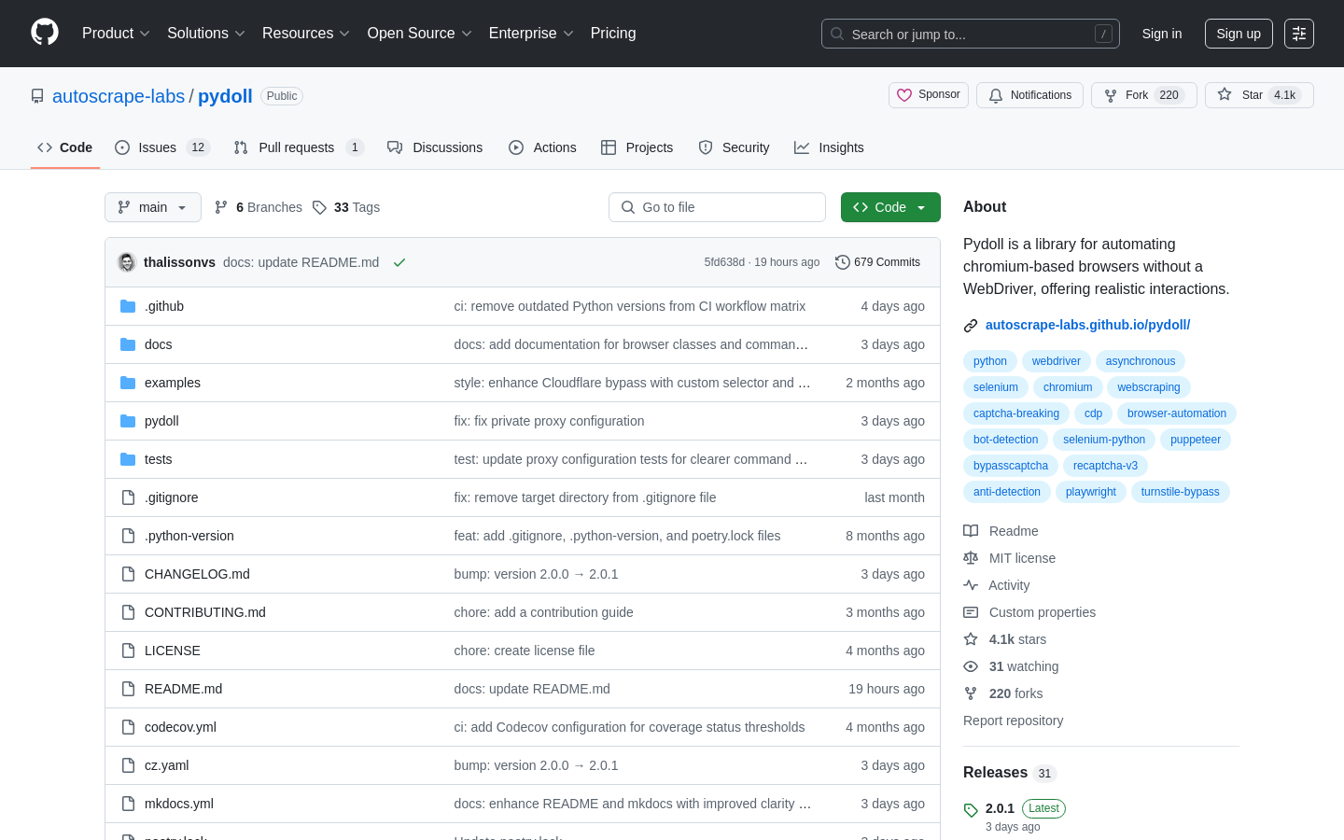Switch to the Discussions tab
Viewport: 1344px width, 840px height.
pos(435,147)
